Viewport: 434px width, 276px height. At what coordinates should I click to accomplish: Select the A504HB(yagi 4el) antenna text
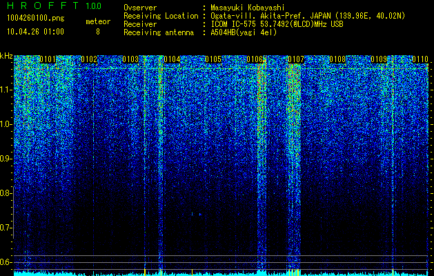click(244, 32)
